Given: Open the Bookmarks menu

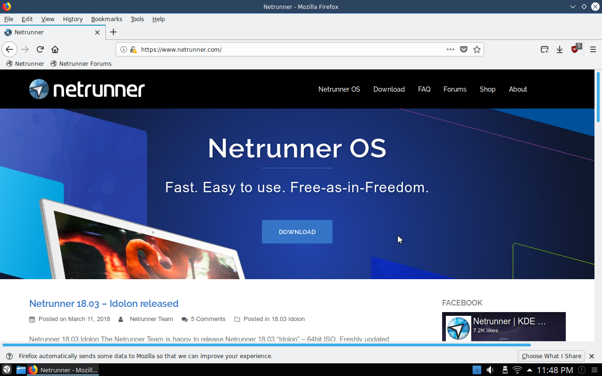Looking at the screenshot, I should pos(106,19).
